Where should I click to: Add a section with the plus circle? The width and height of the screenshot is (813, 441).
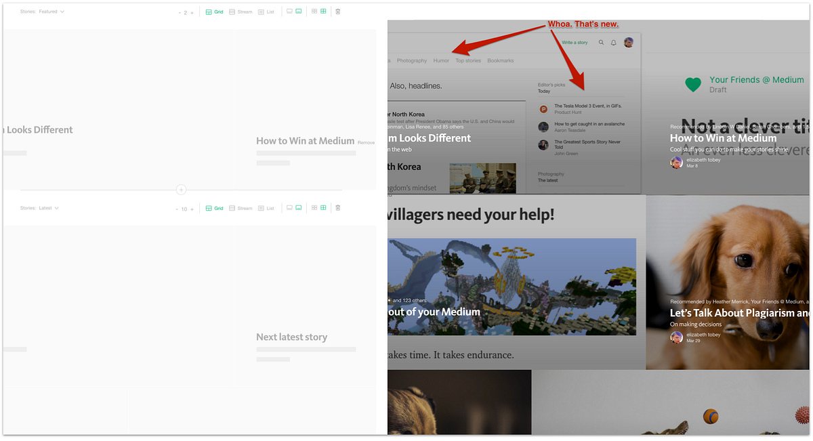click(x=181, y=190)
